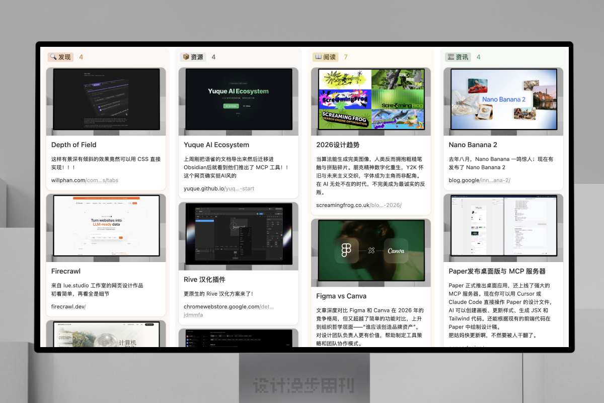Select the Rive 汉化插件 title
This screenshot has width=604, height=403.
pos(204,279)
